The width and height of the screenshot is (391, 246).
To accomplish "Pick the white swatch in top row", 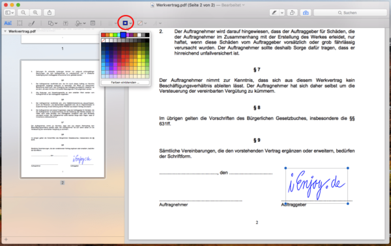I will click(139, 35).
